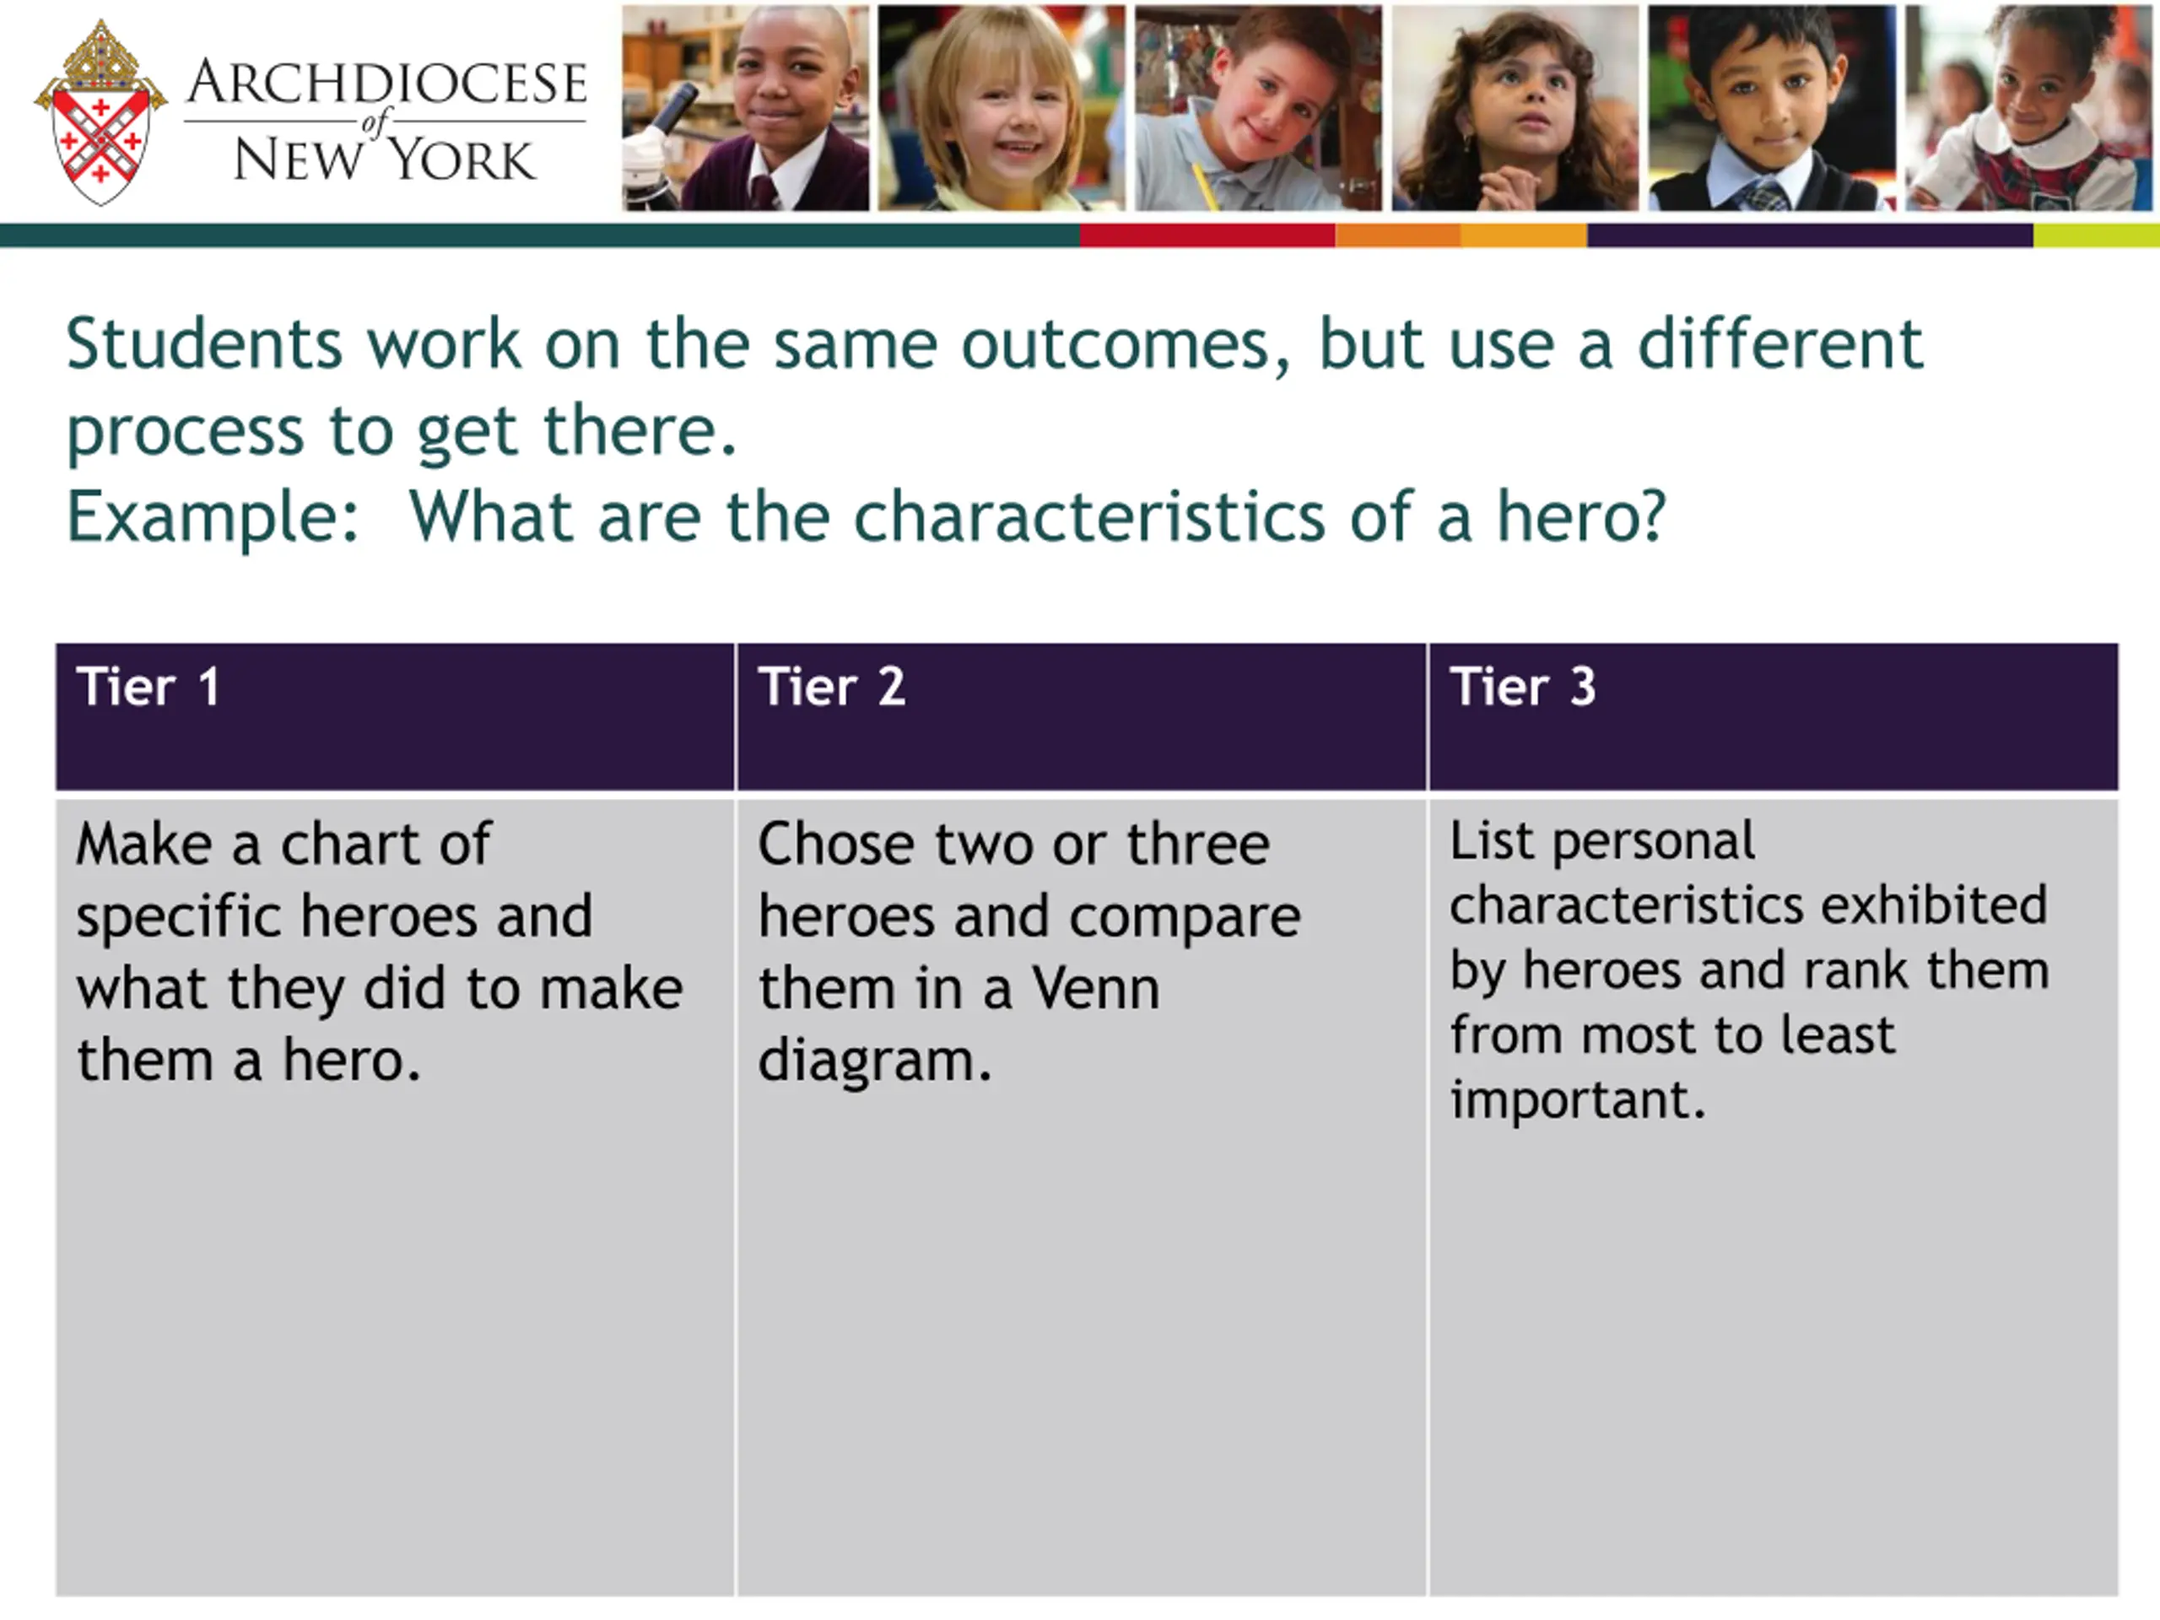Click the dark teal segment of color bar
The image size is (2160, 1620).
point(540,235)
